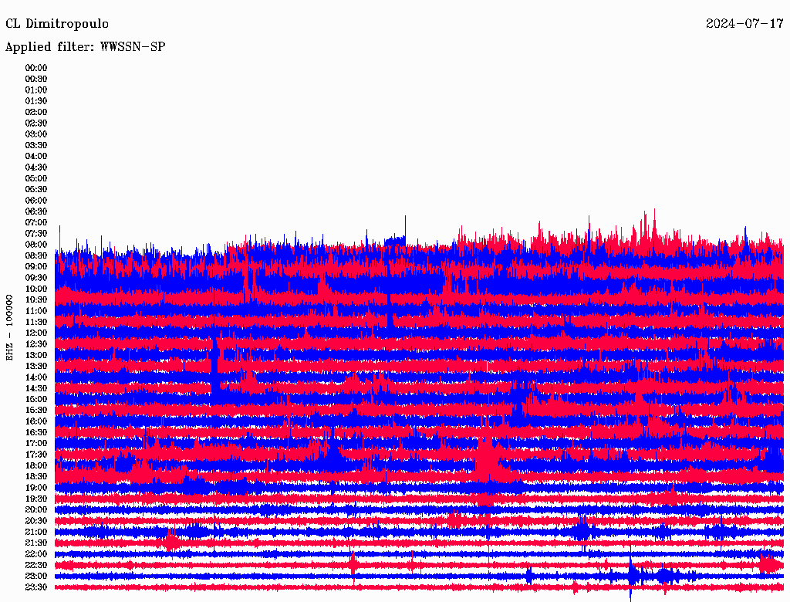Select the 20:30 time label
The height and width of the screenshot is (602, 790).
[x=36, y=521]
